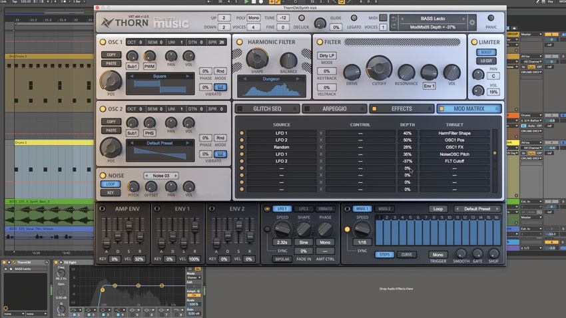Open the Poly Mono mode dropdown
566x318 pixels.
254,18
